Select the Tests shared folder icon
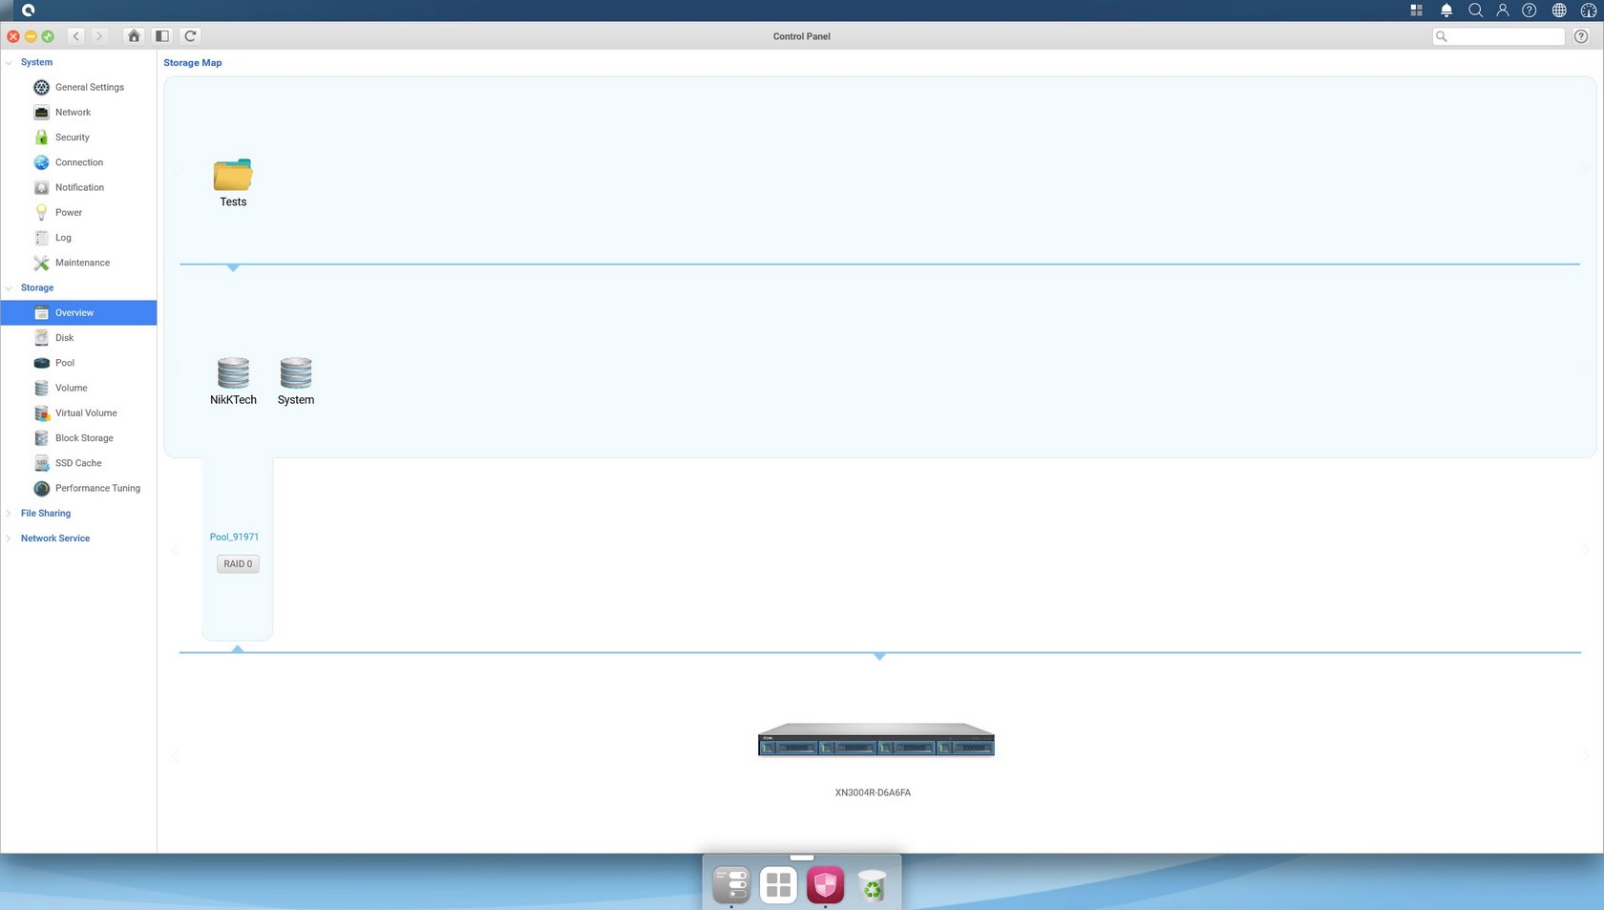The width and height of the screenshot is (1604, 910). coord(233,176)
